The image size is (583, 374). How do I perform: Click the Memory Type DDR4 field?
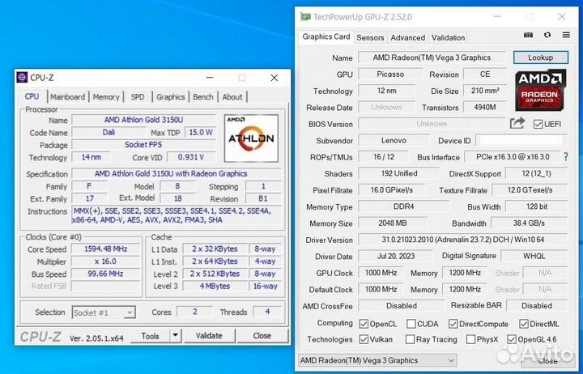click(x=404, y=206)
